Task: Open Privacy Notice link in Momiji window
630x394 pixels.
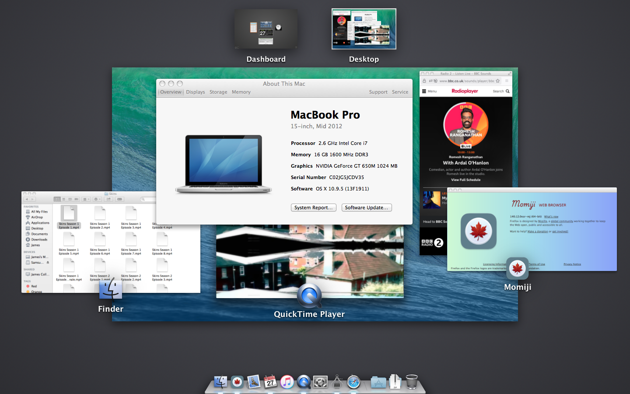Action: (572, 264)
